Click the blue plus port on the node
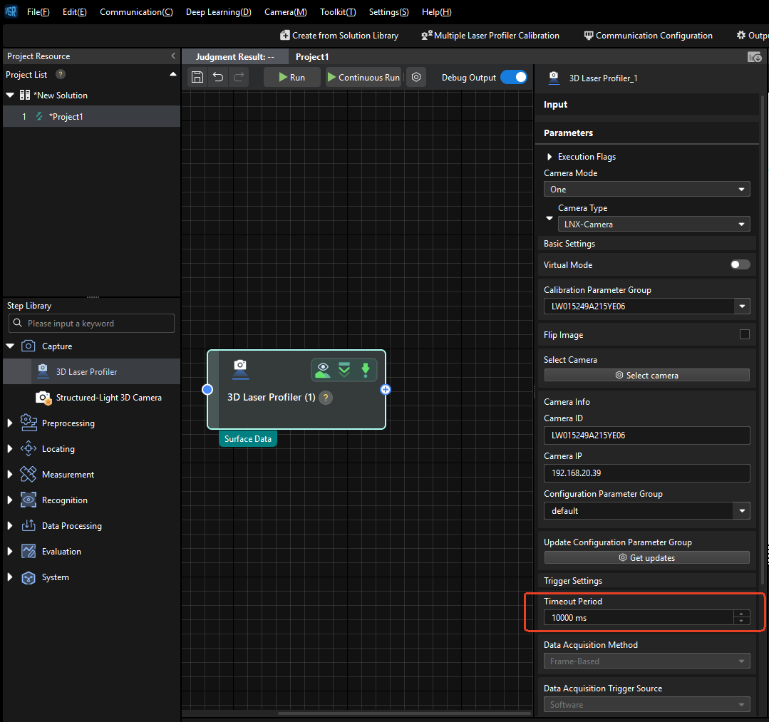769x722 pixels. [386, 389]
